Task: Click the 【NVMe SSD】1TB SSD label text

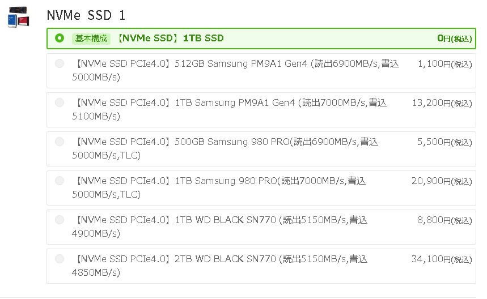Action: 170,39
